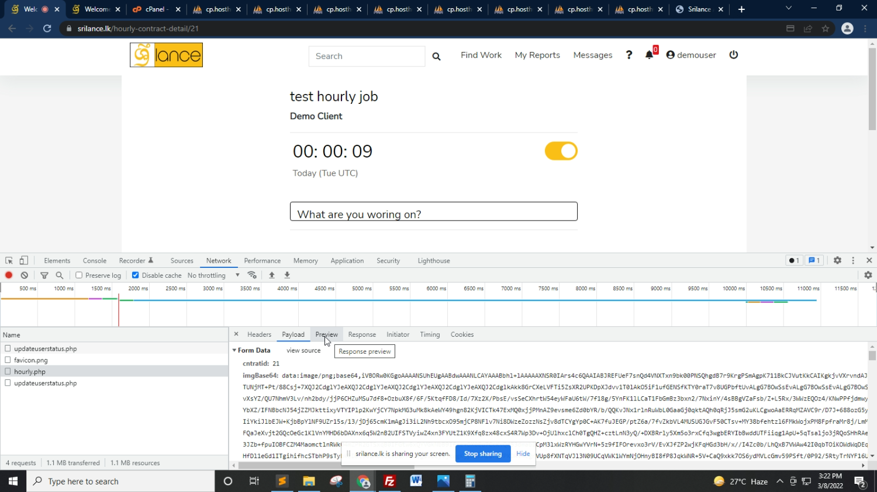Toggle the hourly timer switch
The height and width of the screenshot is (492, 877).
tap(561, 151)
